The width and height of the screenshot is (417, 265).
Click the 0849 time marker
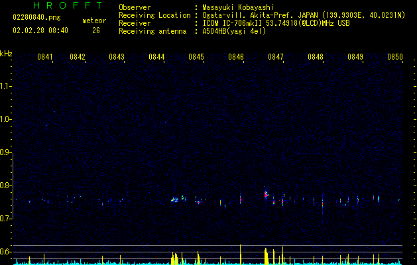(x=355, y=57)
